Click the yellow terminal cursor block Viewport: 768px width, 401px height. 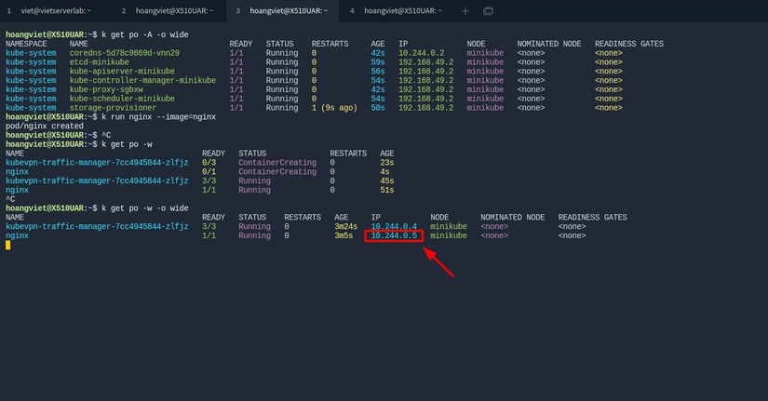click(x=7, y=245)
